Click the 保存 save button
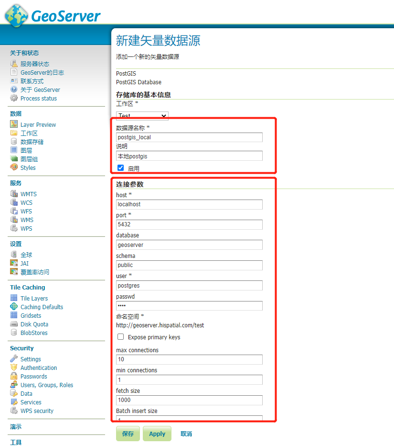 click(128, 434)
